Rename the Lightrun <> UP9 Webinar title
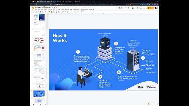This screenshot has width=189, height=106. (x=43, y=7)
